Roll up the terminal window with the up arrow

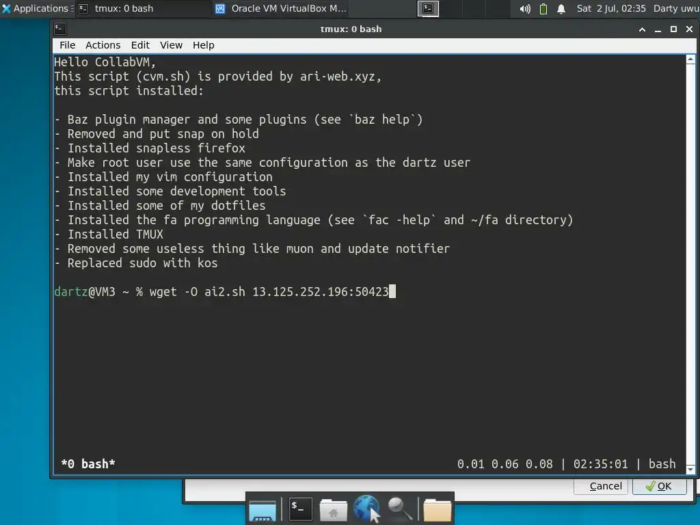coord(642,29)
